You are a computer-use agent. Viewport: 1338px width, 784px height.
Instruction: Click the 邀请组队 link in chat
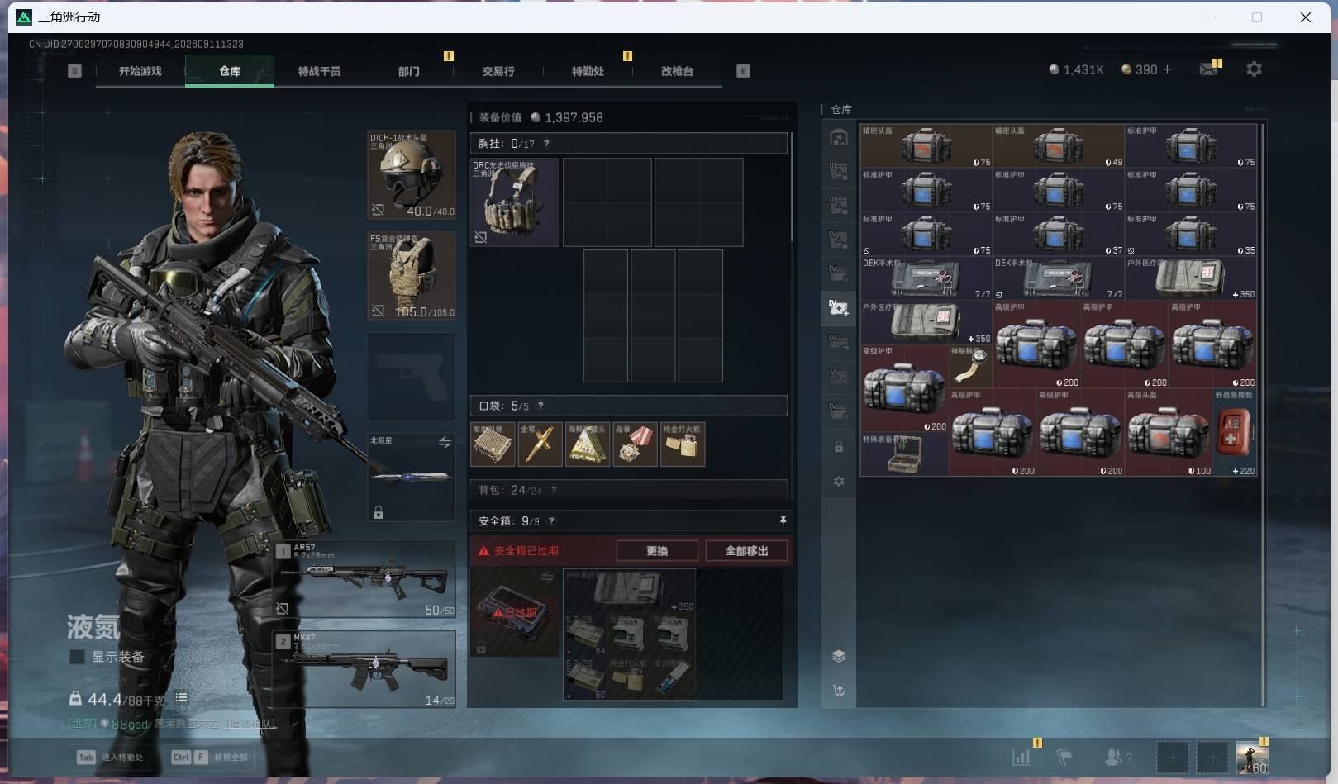point(251,724)
